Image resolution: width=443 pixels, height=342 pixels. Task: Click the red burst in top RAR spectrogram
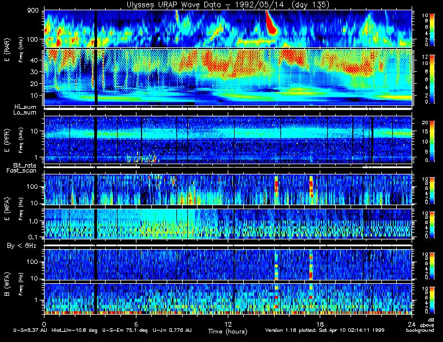point(271,24)
